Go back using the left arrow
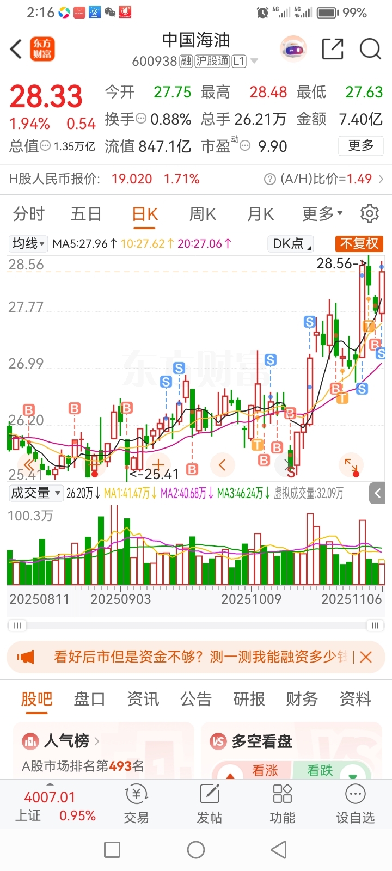Viewport: 392px width, 871px height. (16, 49)
